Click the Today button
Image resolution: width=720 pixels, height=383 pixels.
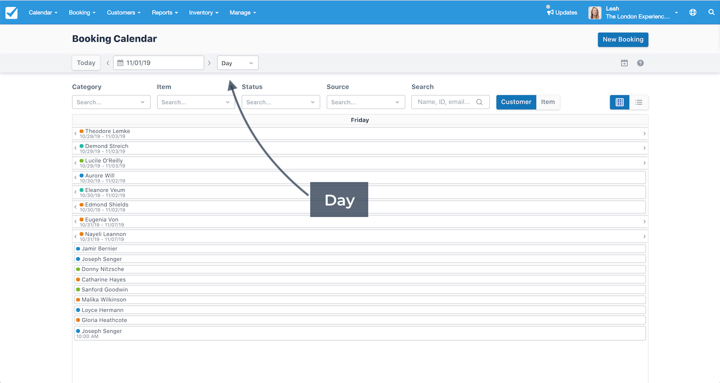click(x=86, y=63)
